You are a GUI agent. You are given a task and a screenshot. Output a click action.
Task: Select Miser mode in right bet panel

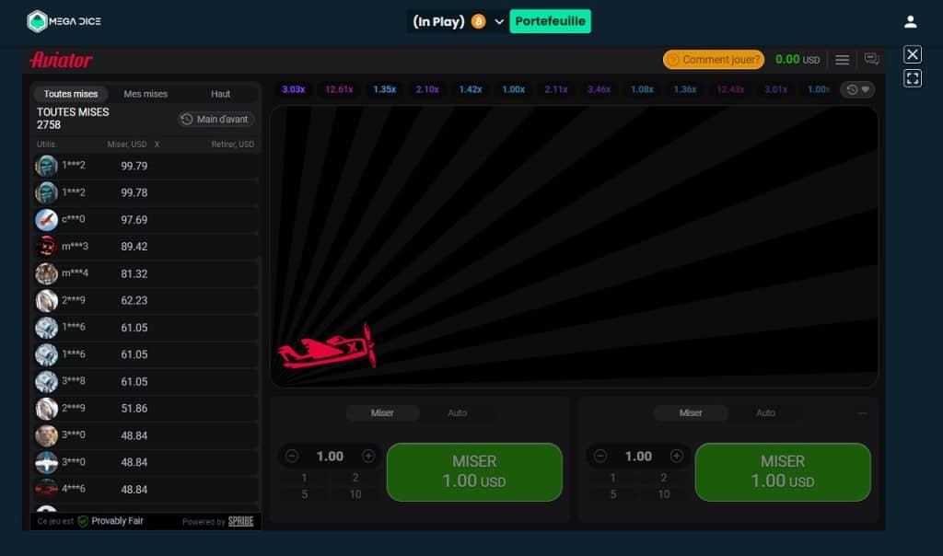(x=691, y=413)
